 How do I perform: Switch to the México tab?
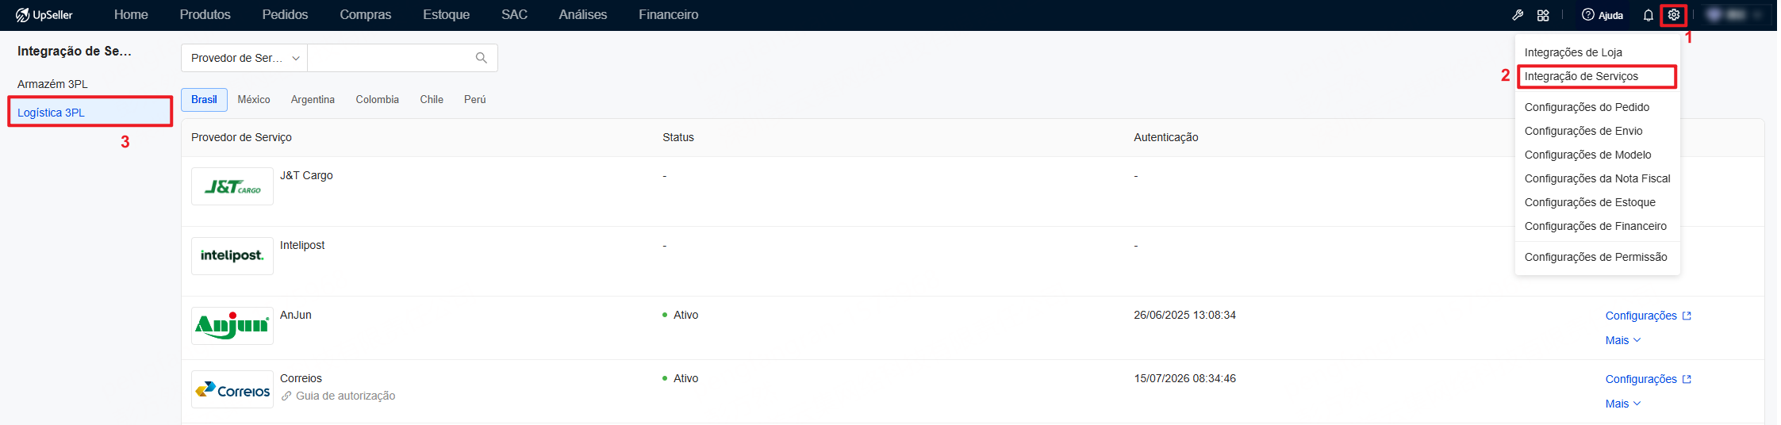tap(254, 99)
